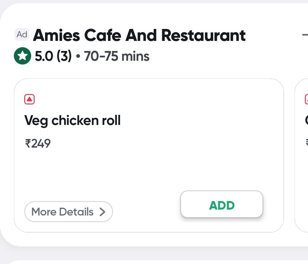Viewport: 308px width, 264px height.
Task: Add Veg chicken roll to cart
Action: [221, 205]
